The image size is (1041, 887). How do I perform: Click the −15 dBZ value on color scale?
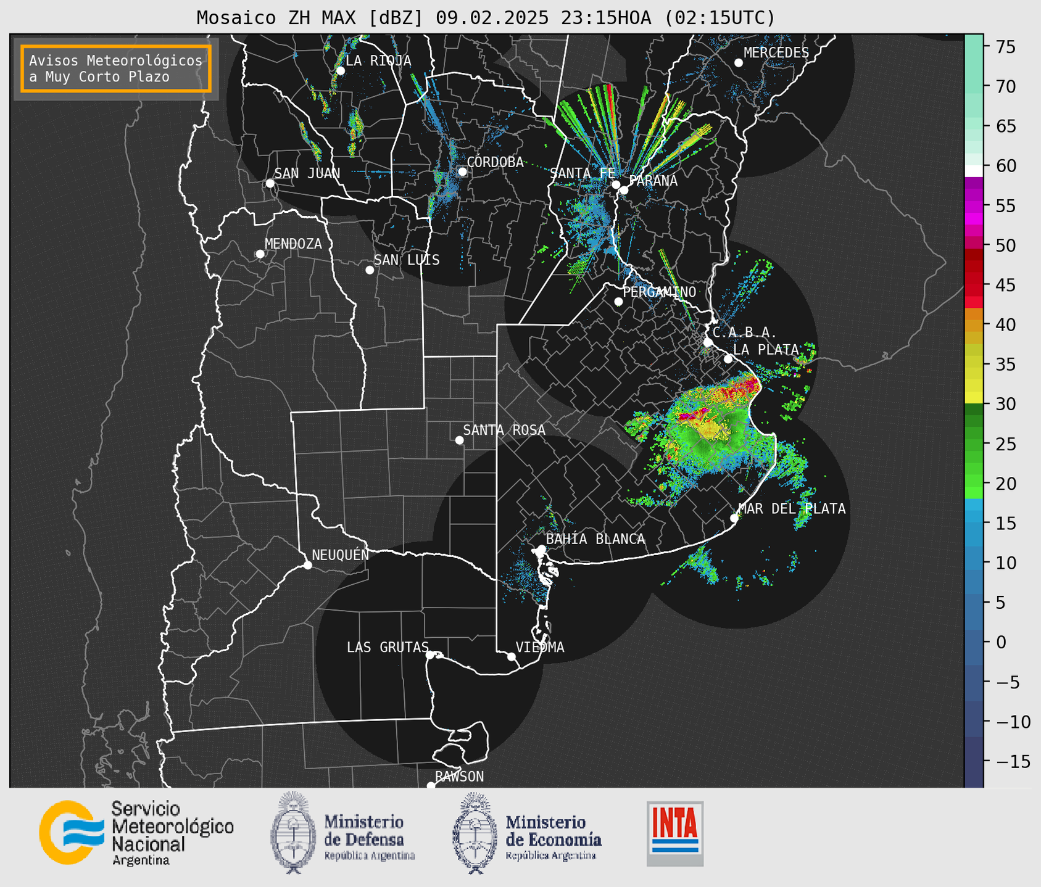coord(1013,761)
